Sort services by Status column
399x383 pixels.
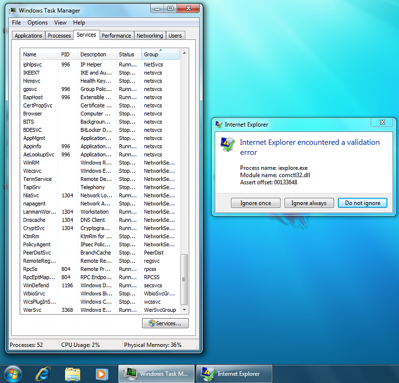tap(129, 54)
